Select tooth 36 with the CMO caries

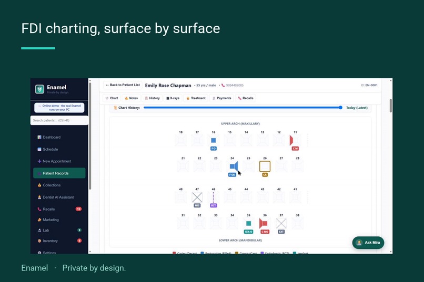tap(265, 223)
